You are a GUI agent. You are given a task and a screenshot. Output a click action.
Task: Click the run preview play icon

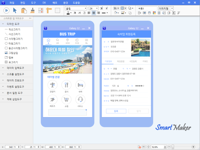click(x=6, y=11)
